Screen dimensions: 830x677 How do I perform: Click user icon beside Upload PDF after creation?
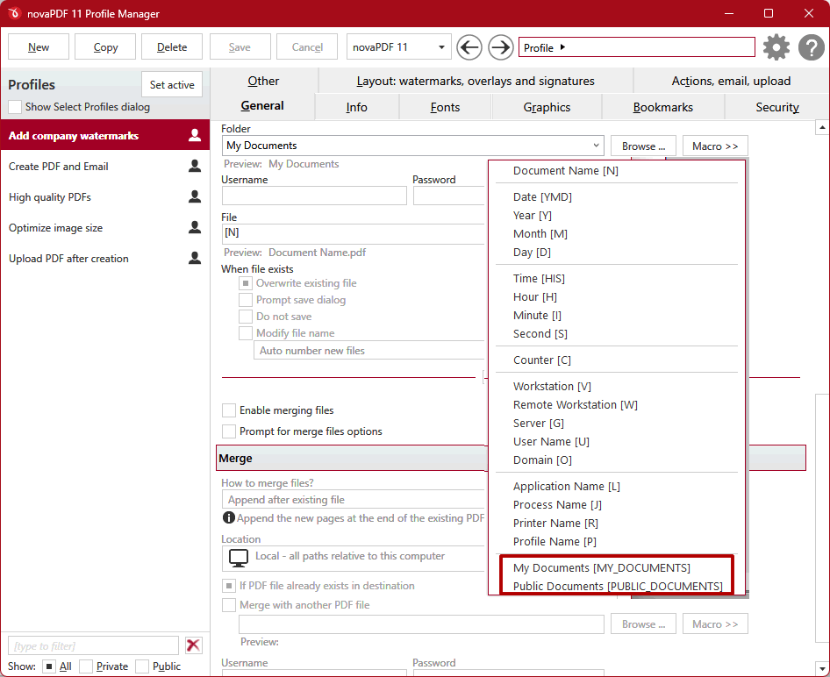point(195,259)
